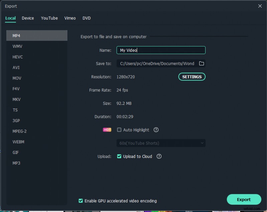This screenshot has width=267, height=212.
Task: Open the folder browser for save location
Action: 202,63
